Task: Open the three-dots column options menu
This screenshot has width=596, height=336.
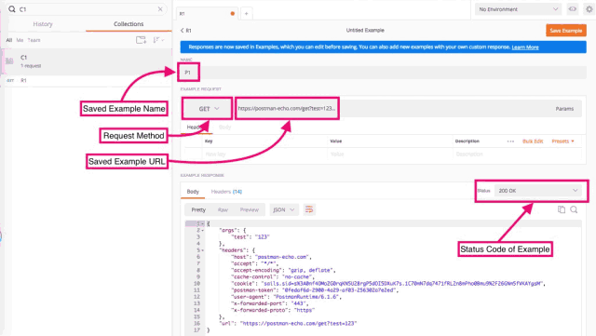Action: click(510, 141)
